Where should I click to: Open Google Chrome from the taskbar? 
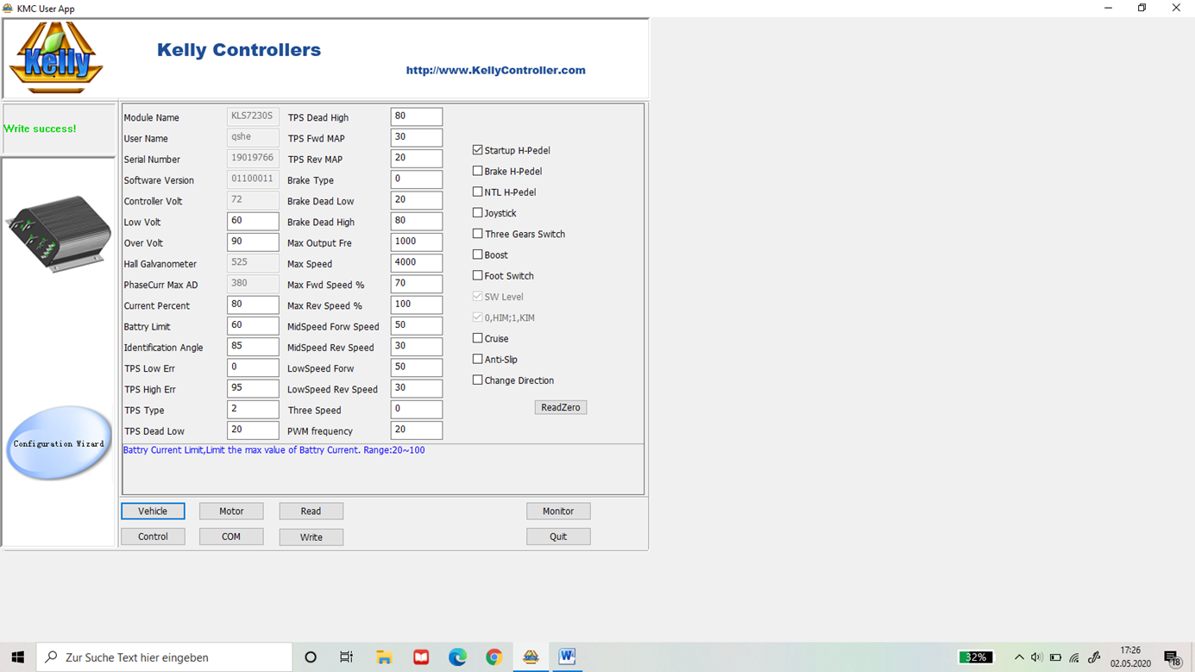point(494,657)
